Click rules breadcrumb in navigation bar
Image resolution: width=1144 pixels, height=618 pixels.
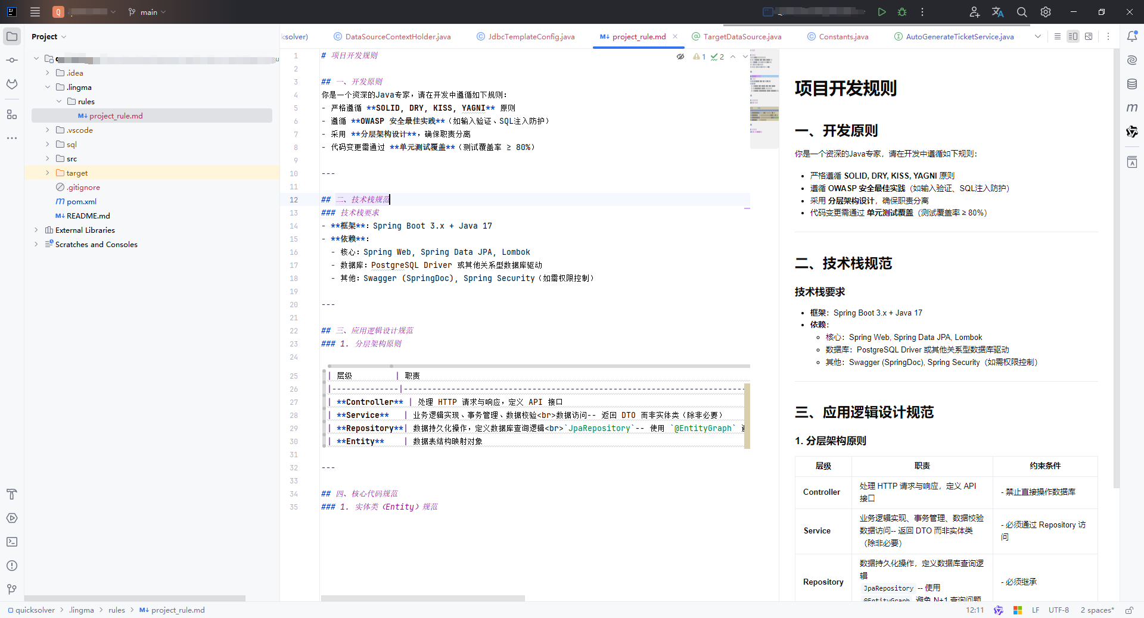click(117, 610)
